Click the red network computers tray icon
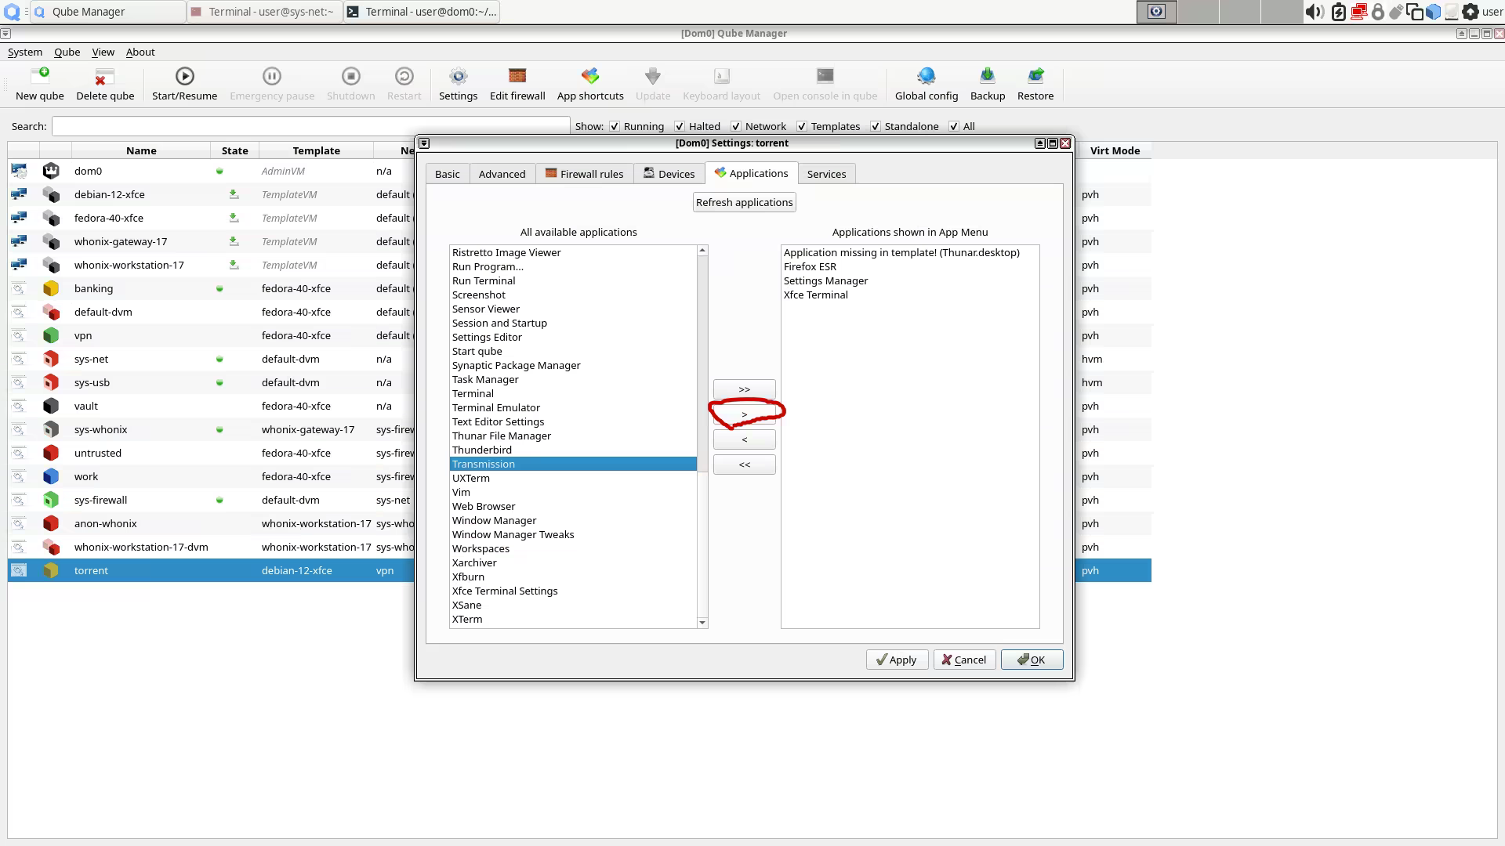Image resolution: width=1505 pixels, height=846 pixels. 1358,12
